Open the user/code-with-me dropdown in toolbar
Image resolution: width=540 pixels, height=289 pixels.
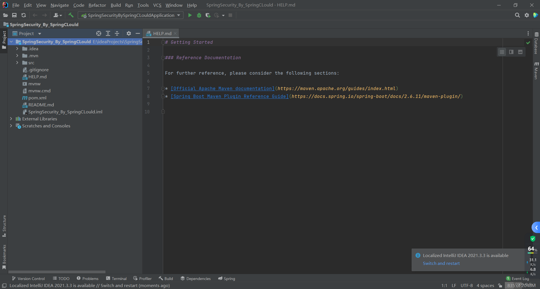[58, 15]
